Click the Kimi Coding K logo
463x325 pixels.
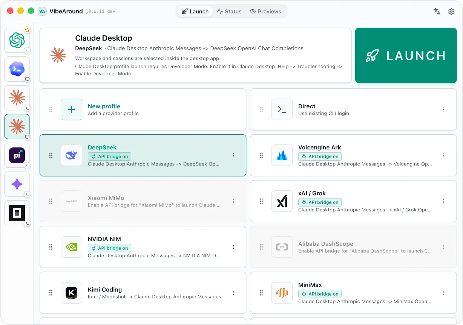point(71,293)
